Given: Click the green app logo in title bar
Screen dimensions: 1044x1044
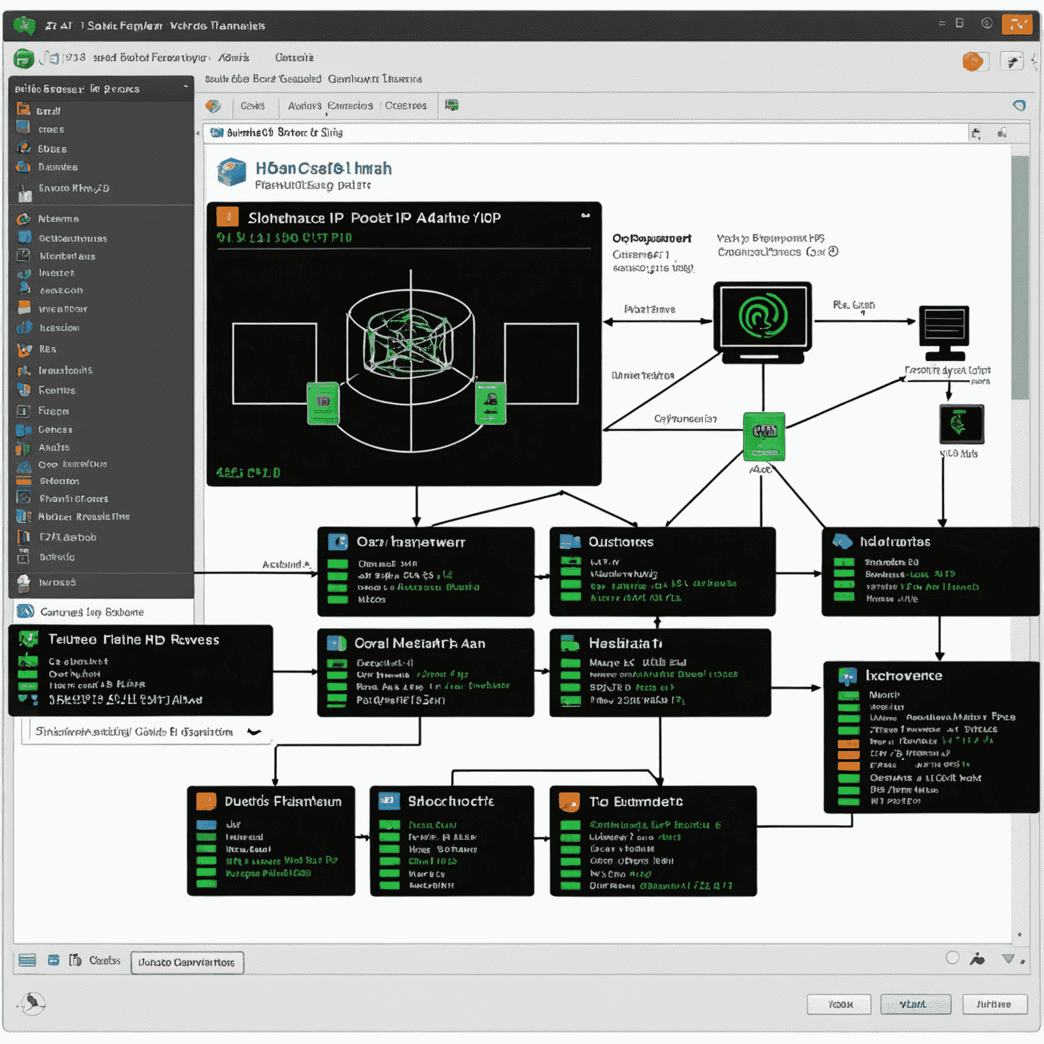Looking at the screenshot, I should [24, 25].
